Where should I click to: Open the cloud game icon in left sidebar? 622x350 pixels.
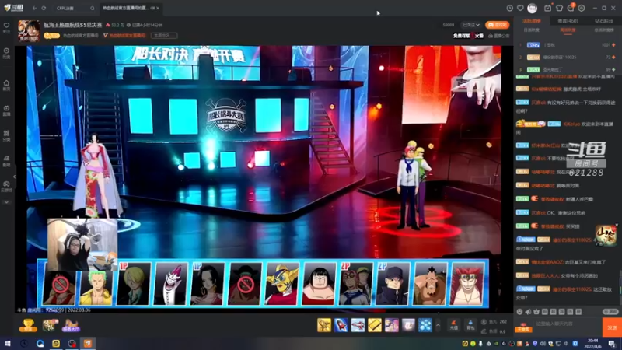6,186
